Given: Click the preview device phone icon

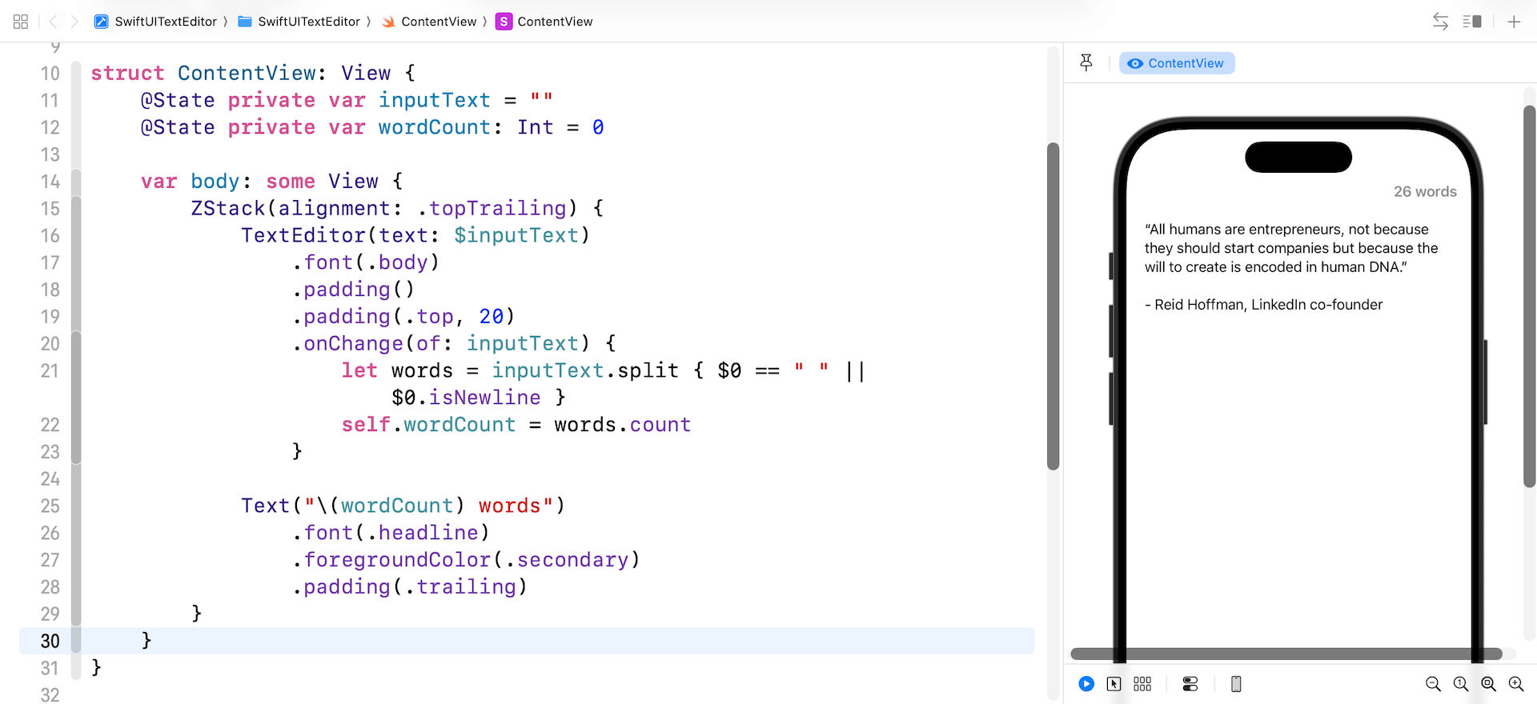Looking at the screenshot, I should pos(1236,684).
